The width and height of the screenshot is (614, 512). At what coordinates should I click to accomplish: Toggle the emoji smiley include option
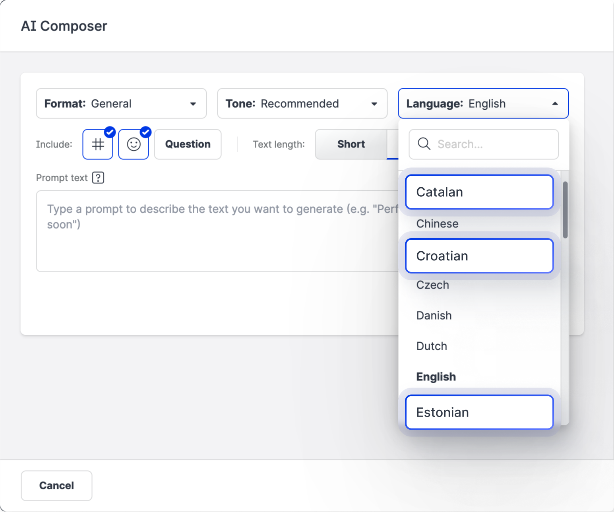coord(134,144)
